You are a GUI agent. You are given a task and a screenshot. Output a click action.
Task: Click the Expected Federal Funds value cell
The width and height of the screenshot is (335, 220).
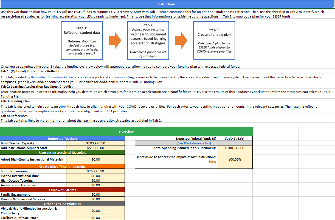[x=234, y=139]
